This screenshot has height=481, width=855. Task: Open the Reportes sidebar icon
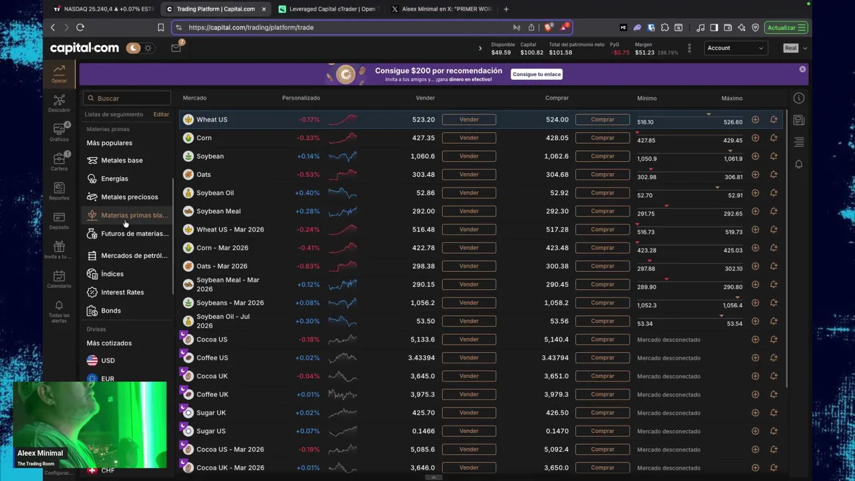pos(59,191)
